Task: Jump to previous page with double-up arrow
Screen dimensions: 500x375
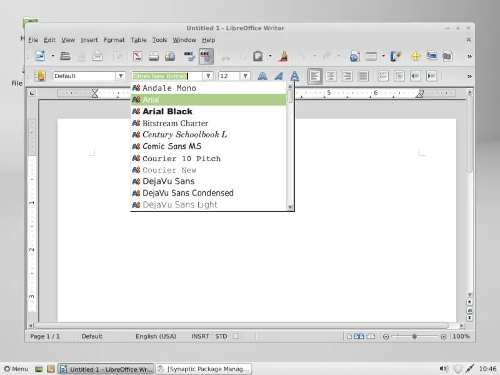Action: [x=469, y=302]
